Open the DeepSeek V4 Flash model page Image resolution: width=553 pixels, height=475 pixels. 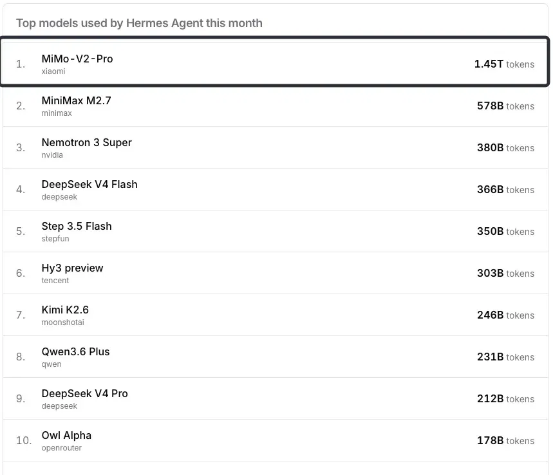pos(275,189)
